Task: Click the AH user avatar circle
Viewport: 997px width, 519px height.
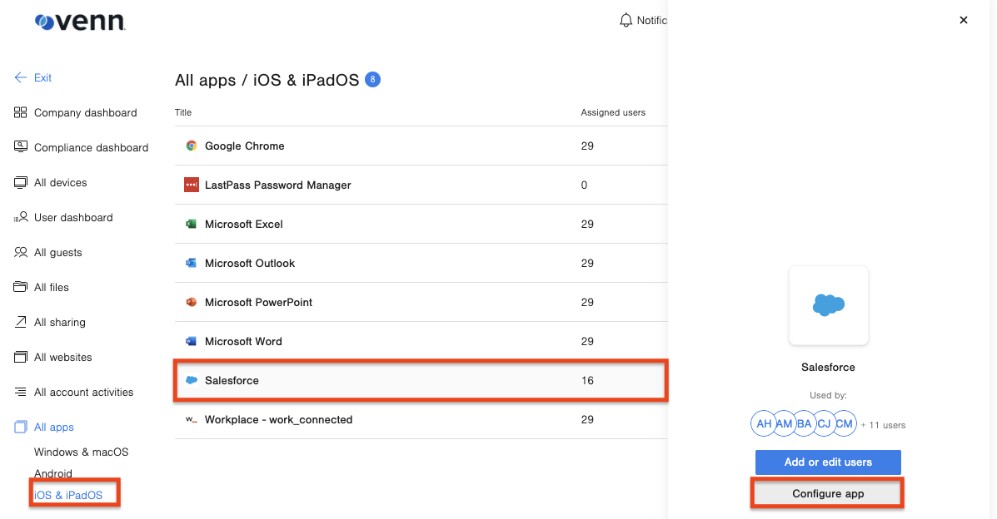Action: tap(763, 423)
